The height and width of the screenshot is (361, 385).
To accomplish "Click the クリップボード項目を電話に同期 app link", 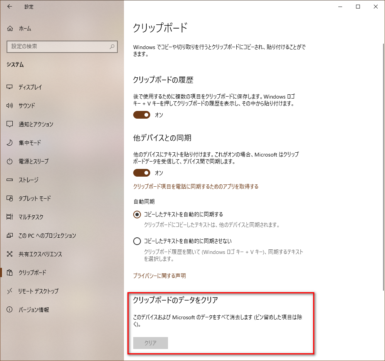I will (x=195, y=186).
